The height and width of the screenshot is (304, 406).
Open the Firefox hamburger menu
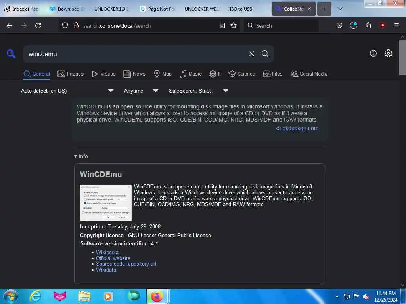point(396,25)
